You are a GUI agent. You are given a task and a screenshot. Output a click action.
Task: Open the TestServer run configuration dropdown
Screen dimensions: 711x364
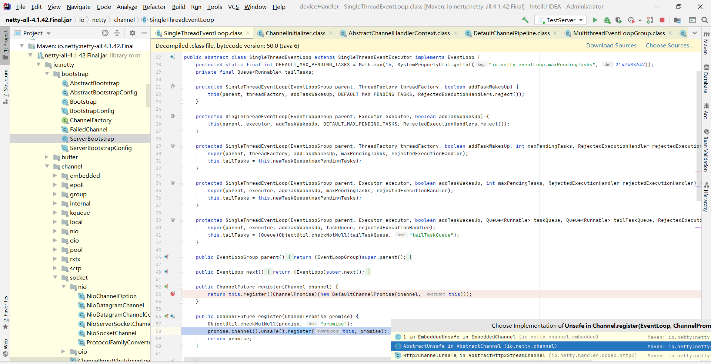click(x=561, y=20)
